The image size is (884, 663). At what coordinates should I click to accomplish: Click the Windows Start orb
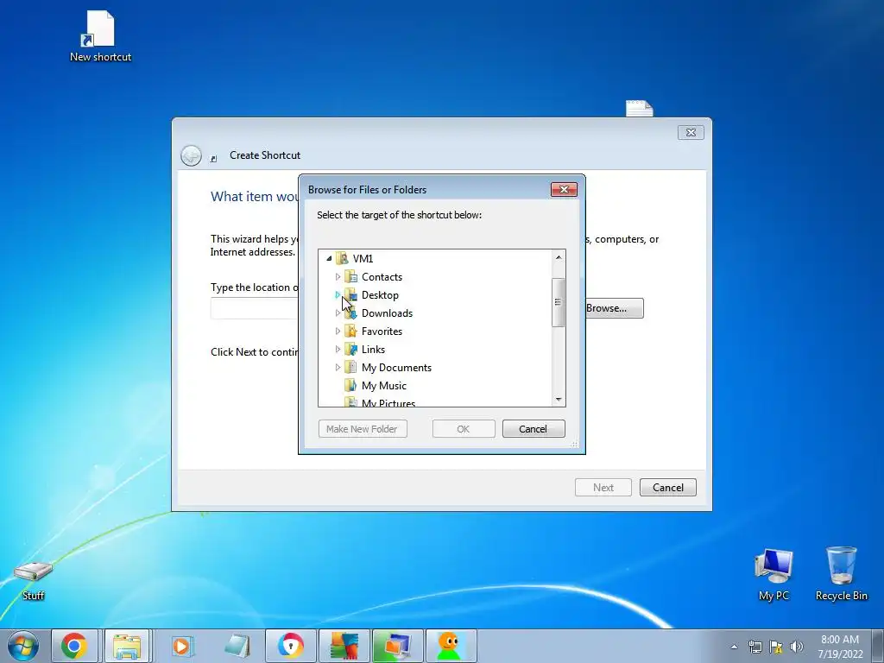click(23, 646)
